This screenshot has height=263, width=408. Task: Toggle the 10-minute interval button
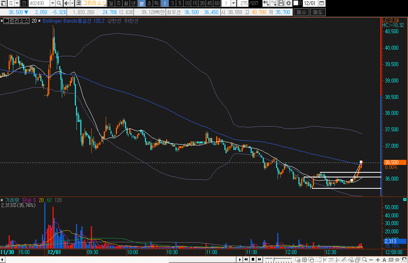[187, 3]
